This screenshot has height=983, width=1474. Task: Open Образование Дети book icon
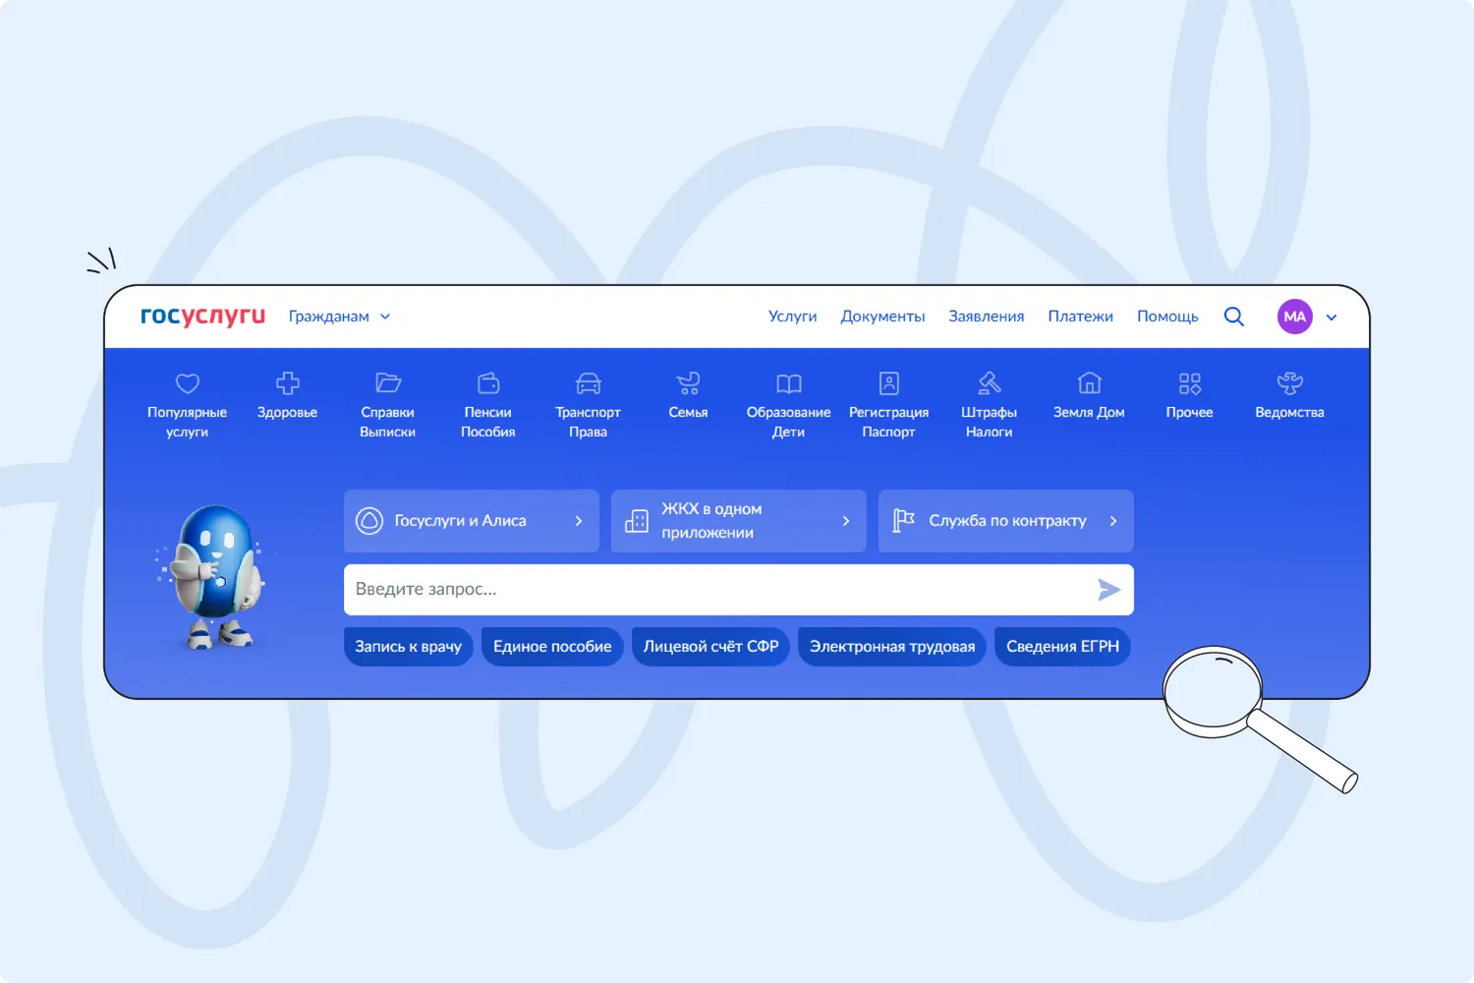click(789, 382)
